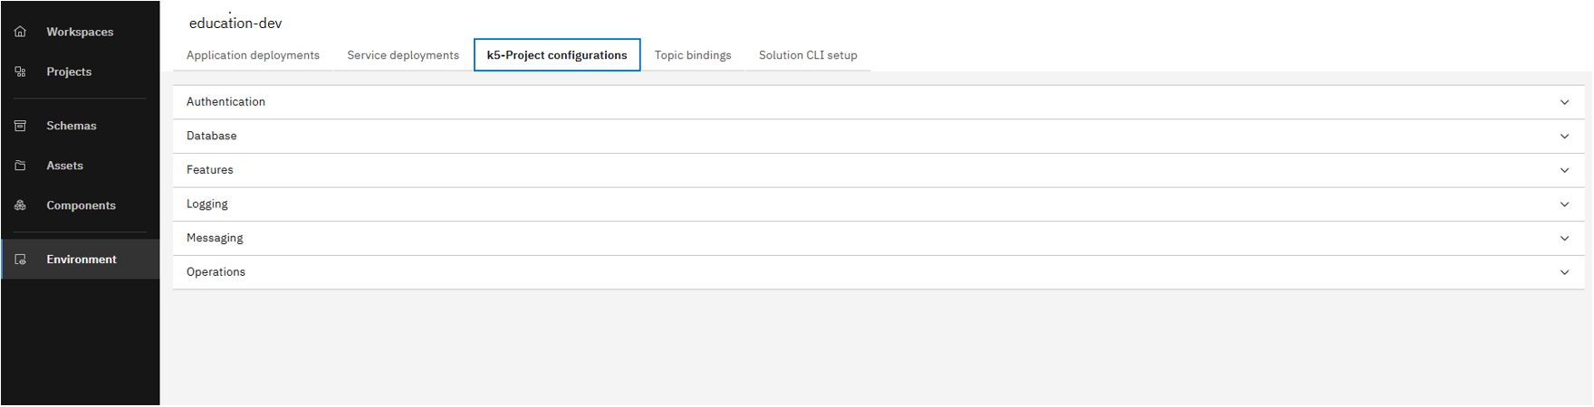
Task: Open the Service deployments tab
Action: 403,55
